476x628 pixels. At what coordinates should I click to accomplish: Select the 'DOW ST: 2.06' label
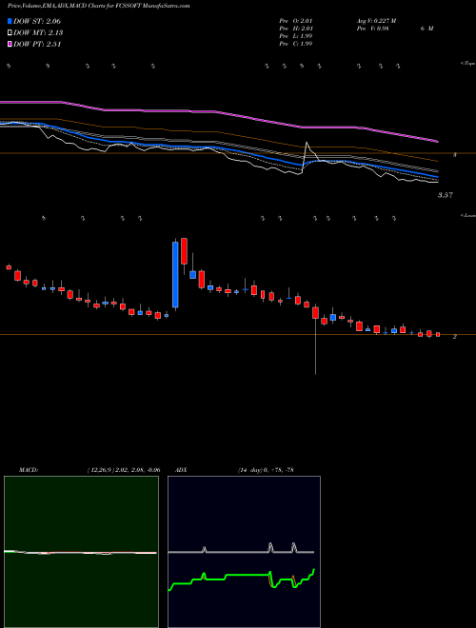coord(37,21)
